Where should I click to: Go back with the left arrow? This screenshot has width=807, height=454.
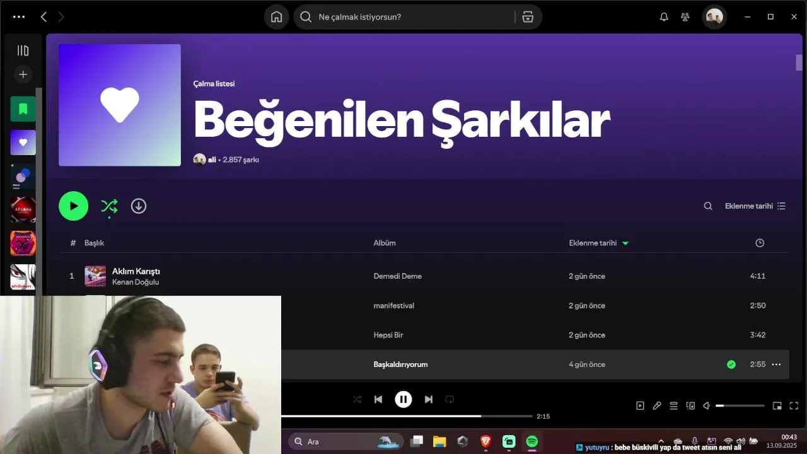44,17
